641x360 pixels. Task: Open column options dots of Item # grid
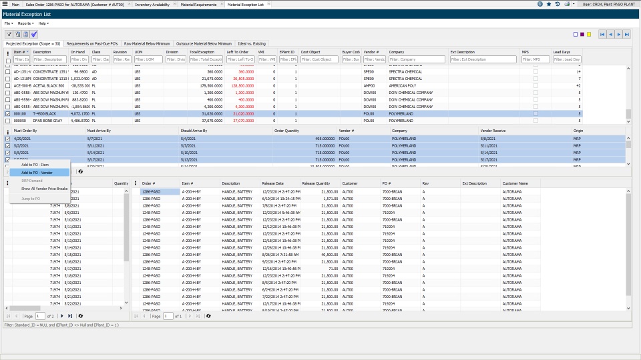pyautogui.click(x=8, y=53)
